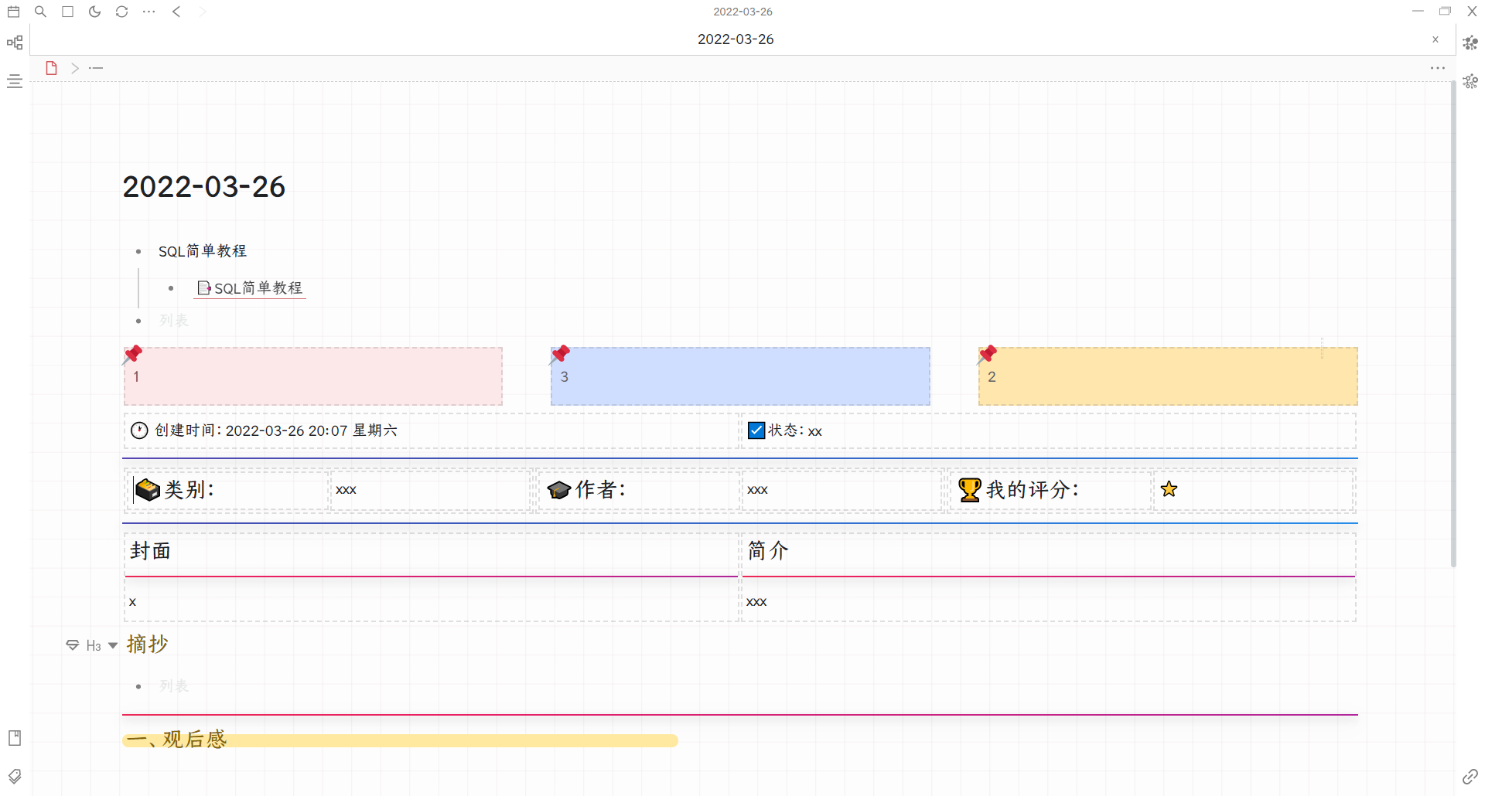
Task: Click the block icon left of H3
Action: pyautogui.click(x=73, y=645)
